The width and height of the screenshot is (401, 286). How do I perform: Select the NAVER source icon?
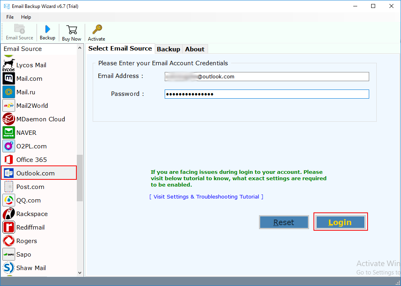point(9,132)
